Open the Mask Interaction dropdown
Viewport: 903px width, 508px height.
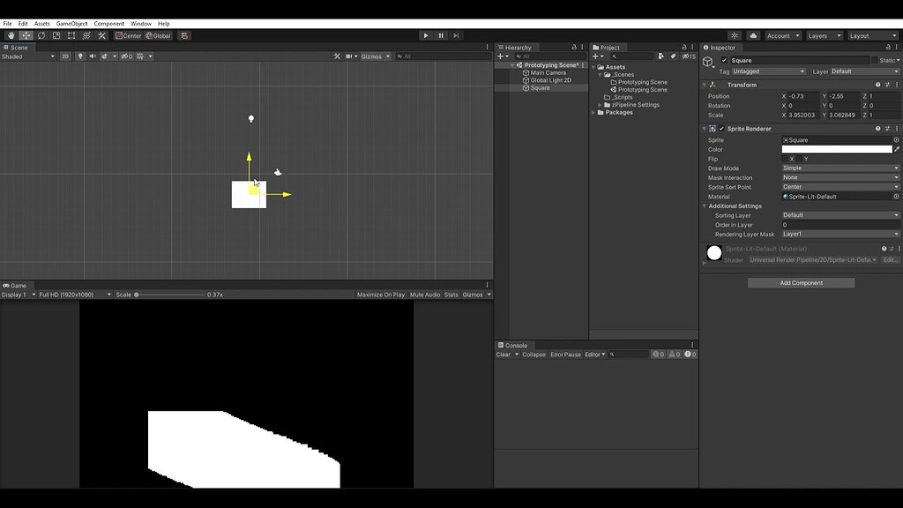click(x=838, y=177)
